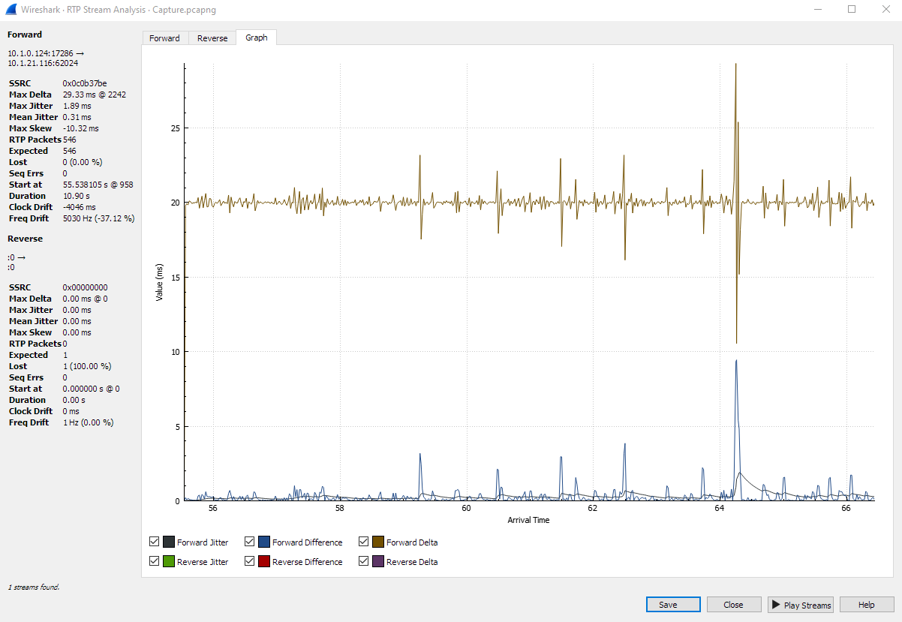
Task: Uncheck the Reverse Difference option
Action: [x=249, y=560]
